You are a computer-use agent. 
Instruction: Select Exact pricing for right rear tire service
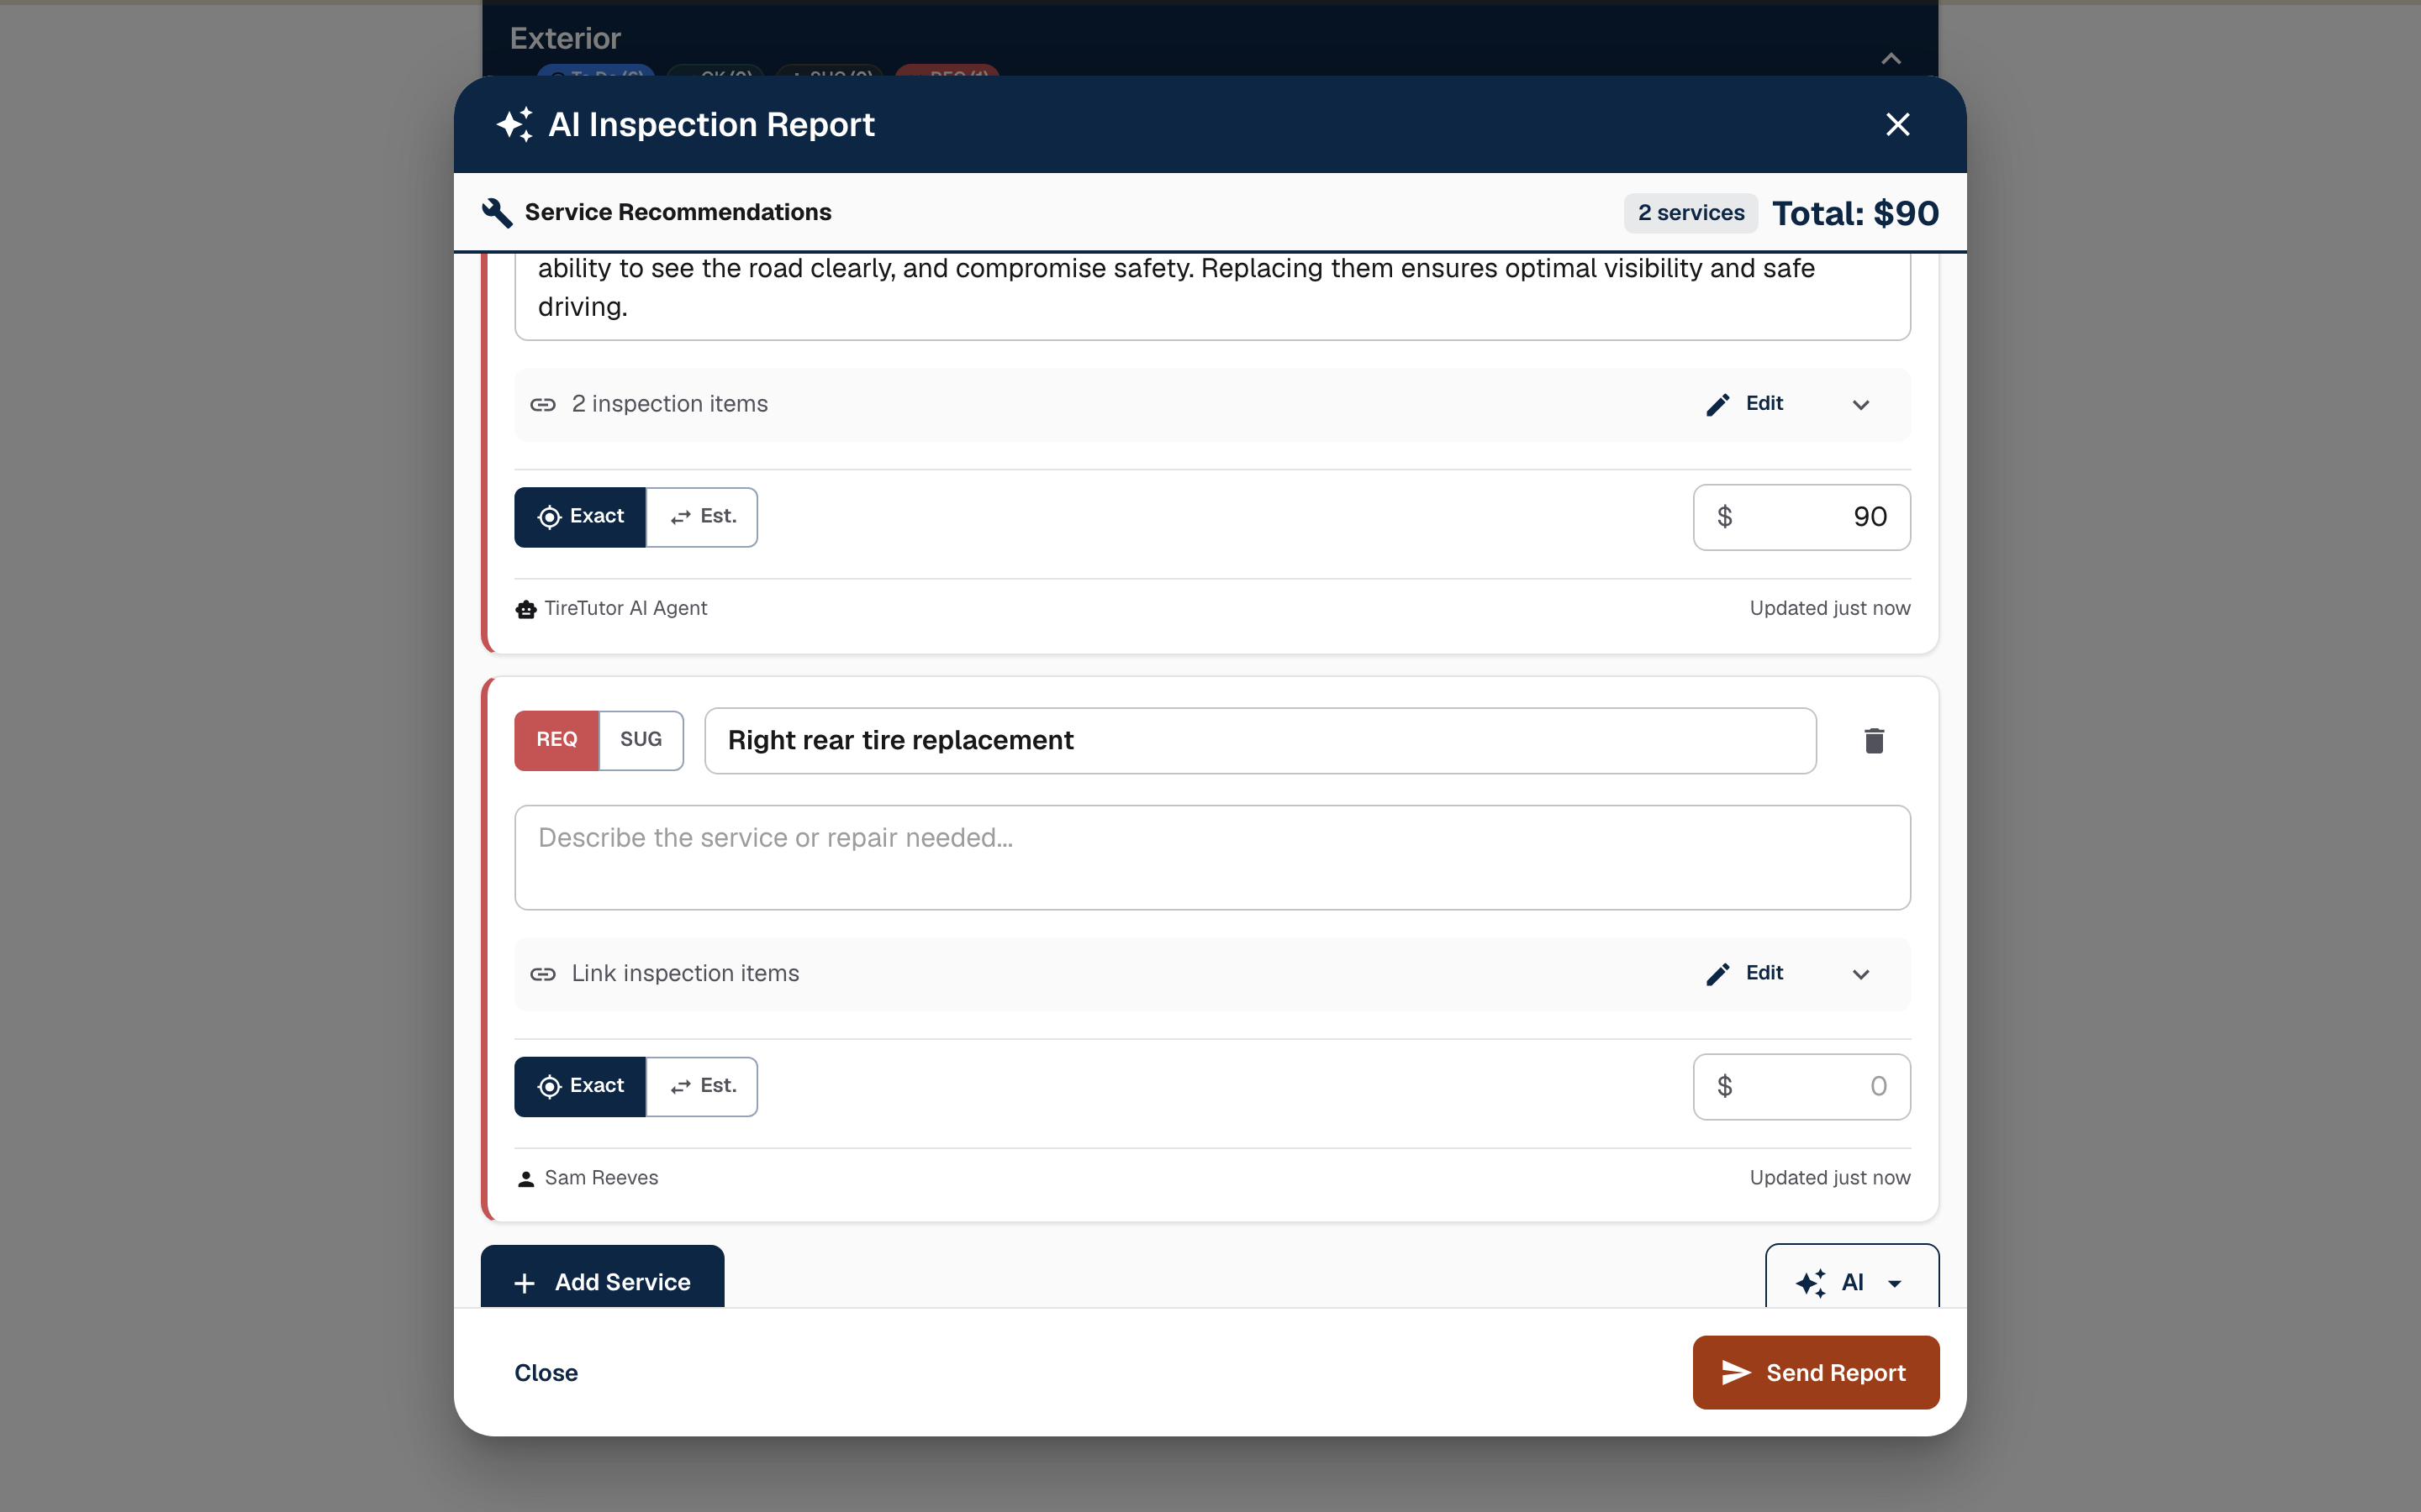point(580,1086)
